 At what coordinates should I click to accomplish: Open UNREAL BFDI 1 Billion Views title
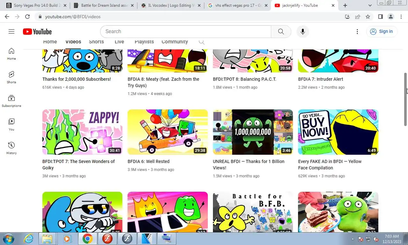click(x=249, y=165)
